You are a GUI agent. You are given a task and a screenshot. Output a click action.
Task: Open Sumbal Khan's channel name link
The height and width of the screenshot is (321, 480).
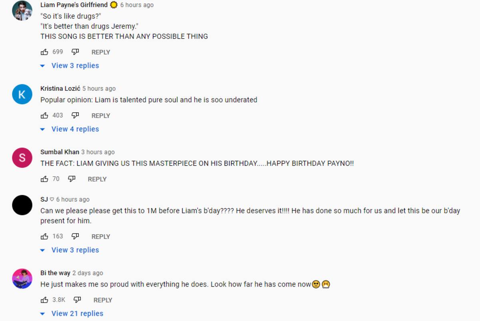click(x=60, y=152)
